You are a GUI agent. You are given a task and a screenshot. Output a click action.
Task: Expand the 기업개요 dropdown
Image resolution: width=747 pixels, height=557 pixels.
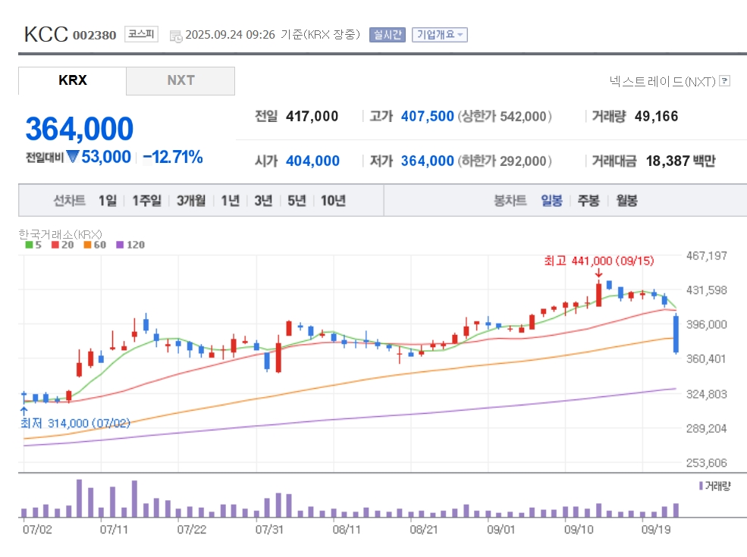tap(440, 35)
